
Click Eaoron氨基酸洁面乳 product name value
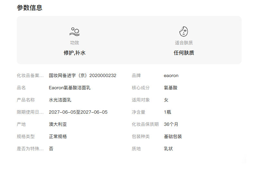(69, 88)
